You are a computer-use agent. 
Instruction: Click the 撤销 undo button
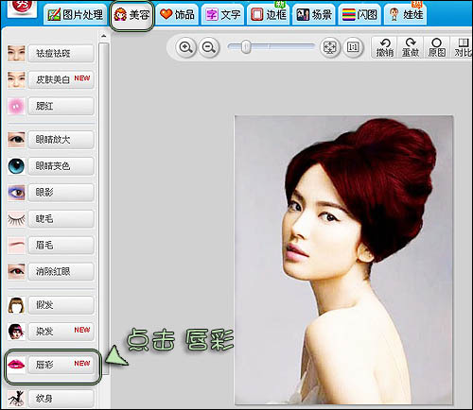(x=385, y=47)
